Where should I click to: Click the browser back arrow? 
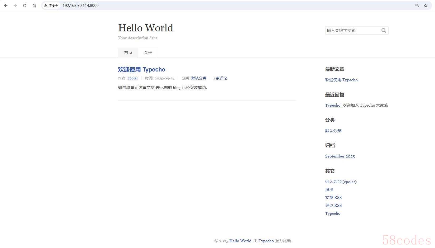(x=6, y=6)
